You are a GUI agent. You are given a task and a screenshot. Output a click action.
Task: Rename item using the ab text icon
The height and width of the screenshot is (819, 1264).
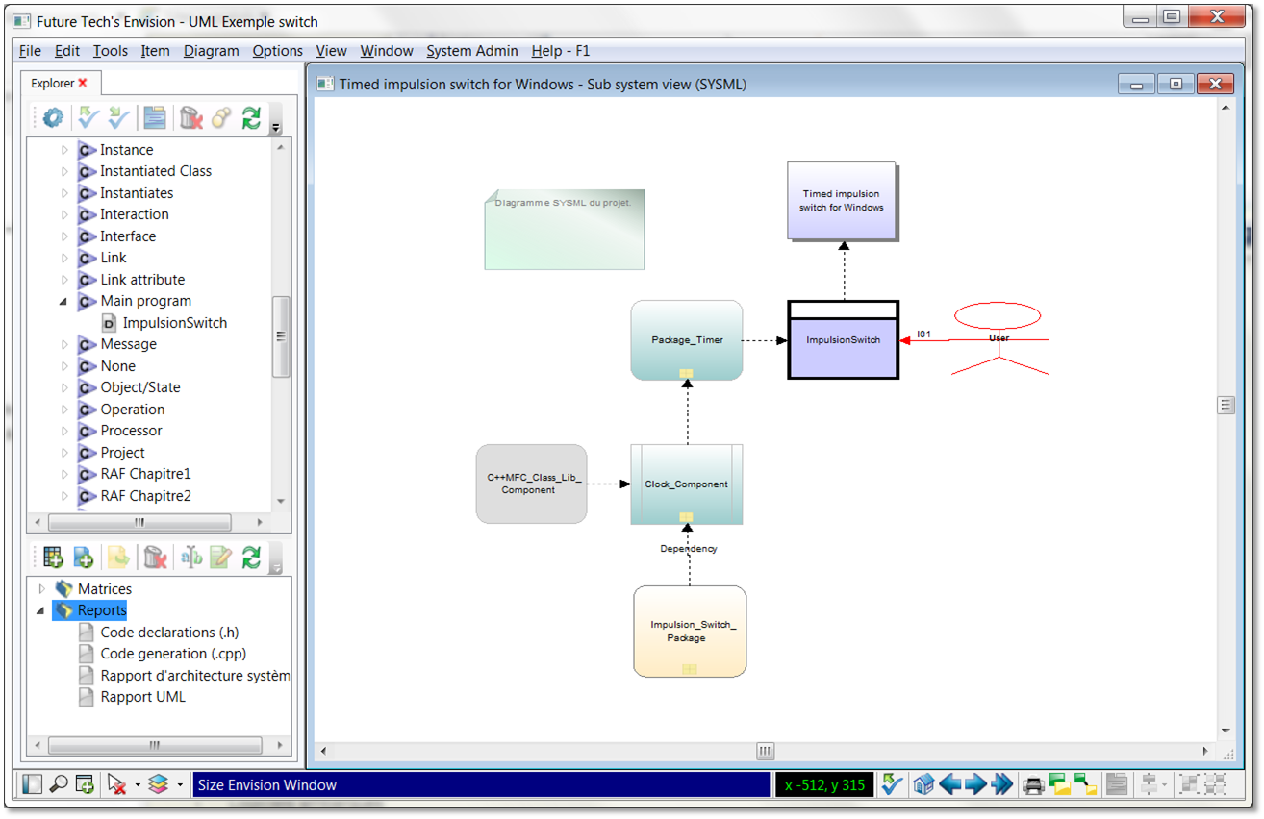click(x=190, y=558)
